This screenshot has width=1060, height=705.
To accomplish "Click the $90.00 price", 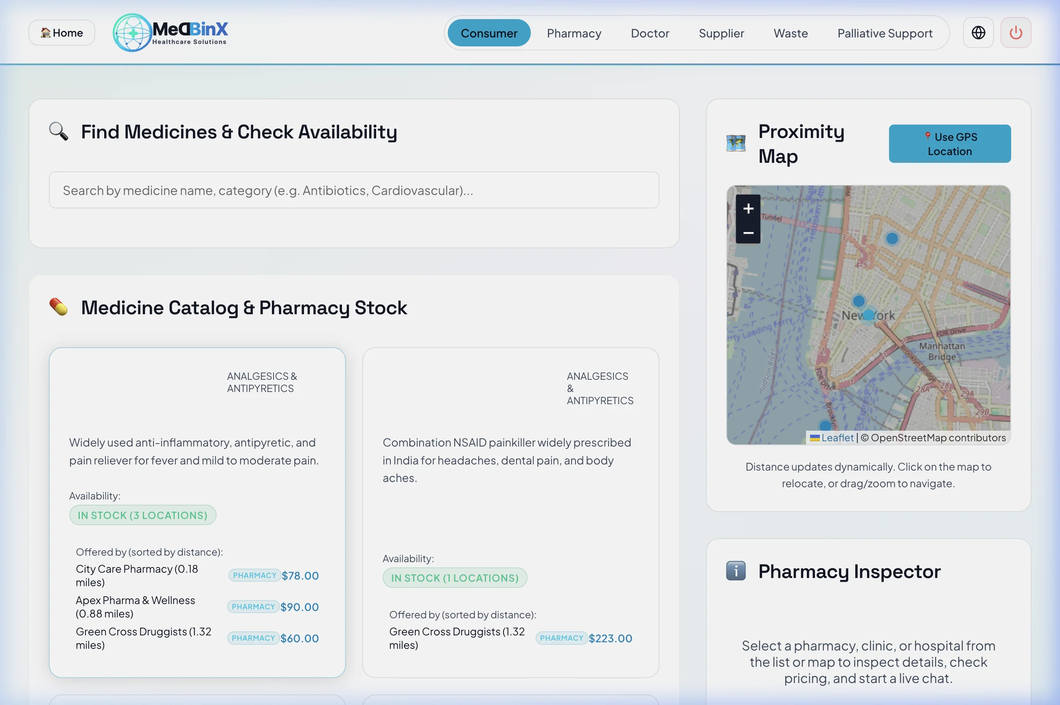I will tap(299, 606).
